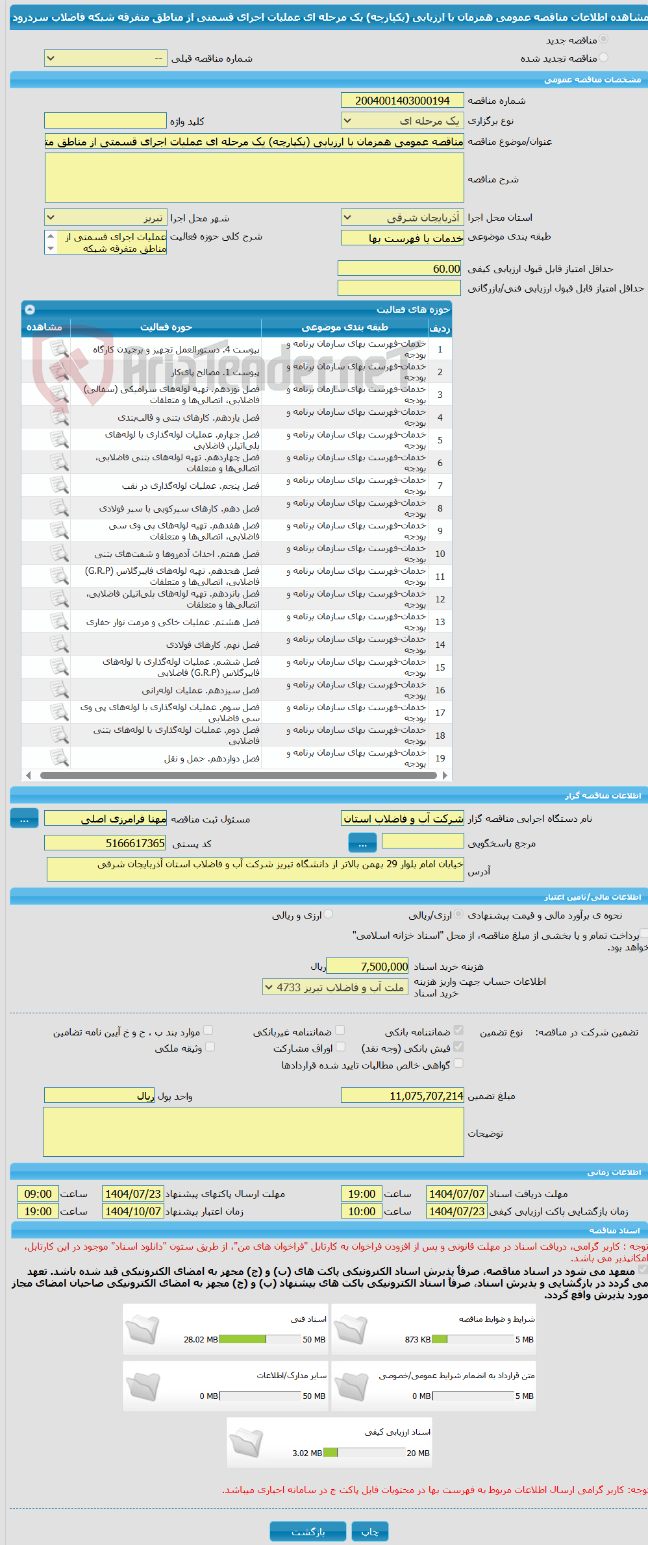The image size is (648, 1545).
Task: Open view icon for row 10 فصل هفتم
Action: [x=59, y=554]
